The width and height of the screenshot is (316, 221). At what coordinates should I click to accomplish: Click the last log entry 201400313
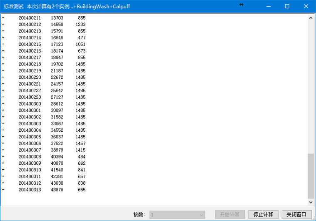pos(30,190)
